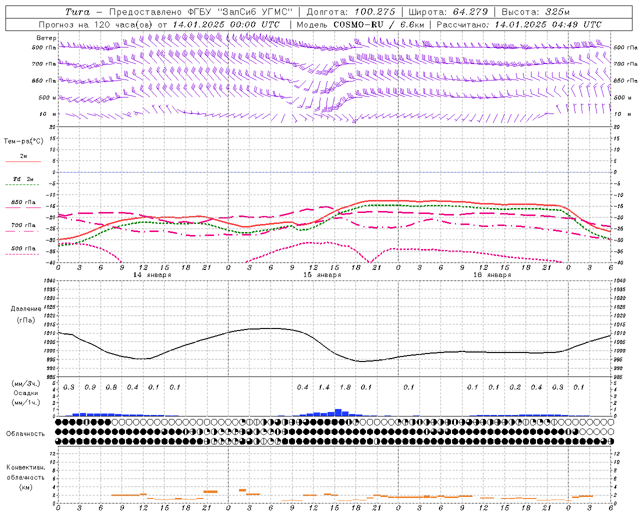Click the date label "16 января"
This screenshot has height=512, width=640.
coord(492,275)
